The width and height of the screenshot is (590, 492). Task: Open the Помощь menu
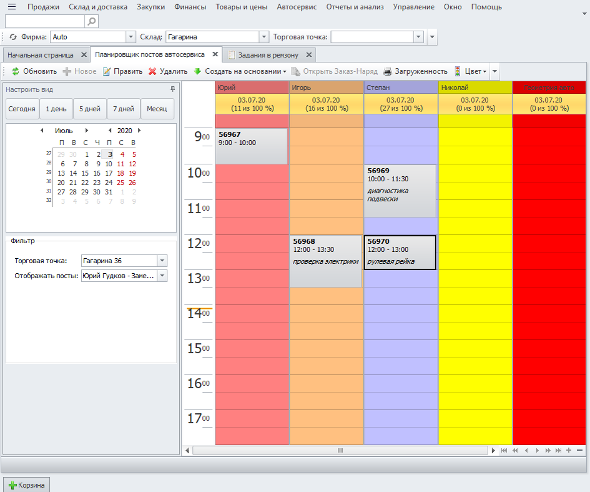(x=486, y=7)
